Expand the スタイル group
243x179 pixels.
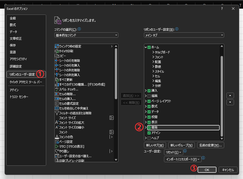[x=153, y=71]
